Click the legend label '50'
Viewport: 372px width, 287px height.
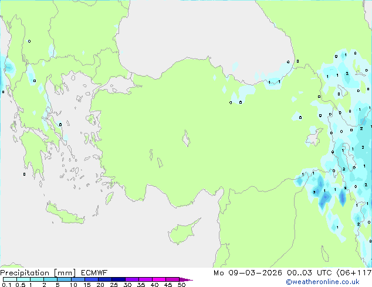pyautogui.click(x=181, y=285)
